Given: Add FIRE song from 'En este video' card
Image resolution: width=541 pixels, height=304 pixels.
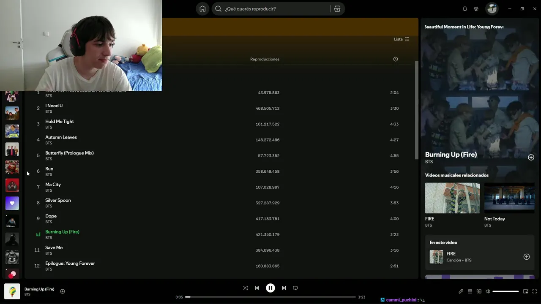Looking at the screenshot, I should (x=527, y=257).
